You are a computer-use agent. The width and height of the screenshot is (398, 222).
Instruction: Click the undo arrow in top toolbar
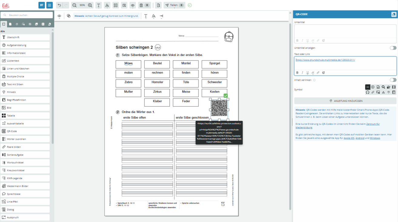(x=59, y=5)
